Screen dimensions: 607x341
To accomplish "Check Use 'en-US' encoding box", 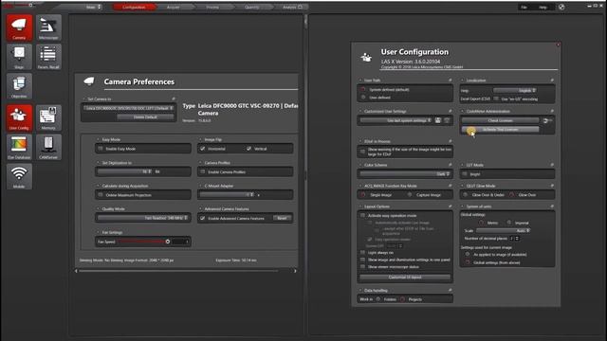I will tap(496, 99).
